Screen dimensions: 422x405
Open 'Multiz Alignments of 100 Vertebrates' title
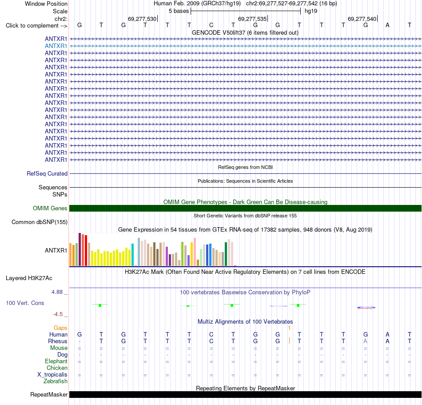coord(245,321)
